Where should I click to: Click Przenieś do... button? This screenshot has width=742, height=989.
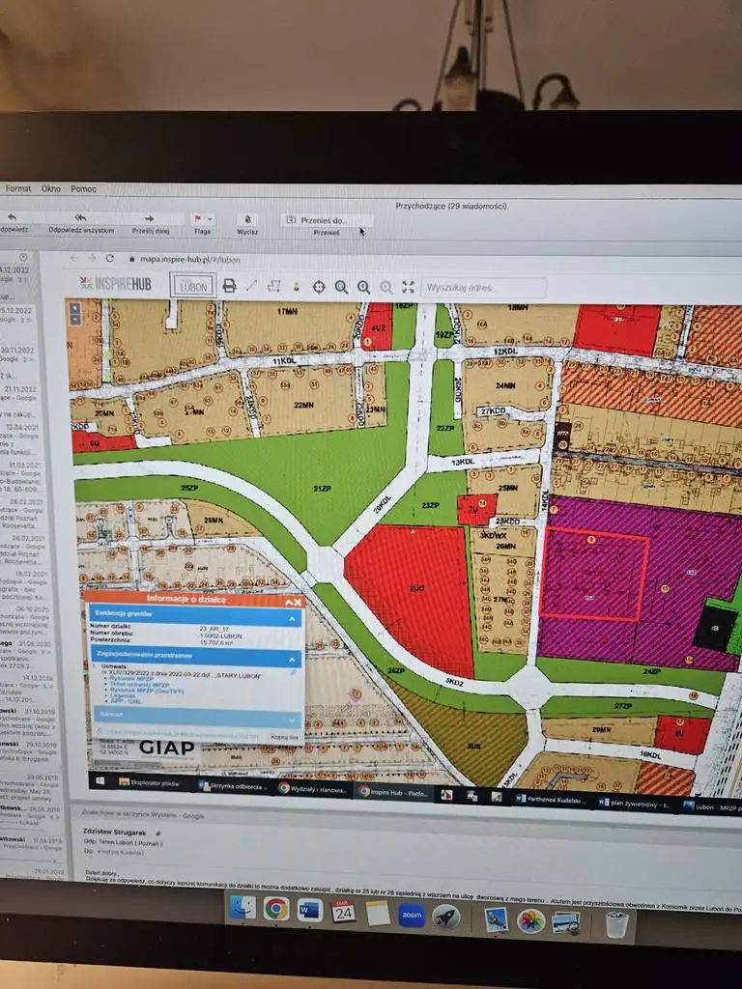point(324,220)
